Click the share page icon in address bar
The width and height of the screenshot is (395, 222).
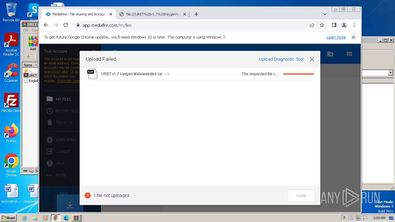[x=312, y=25]
